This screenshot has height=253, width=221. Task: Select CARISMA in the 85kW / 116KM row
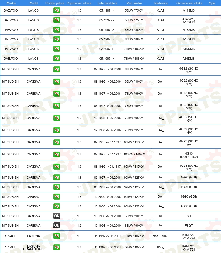tap(33, 142)
